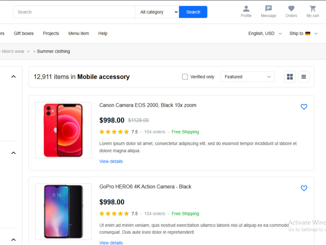Viewport: 326px width, 245px height.
Task: Expand the English, USD language selector
Action: 265,33
